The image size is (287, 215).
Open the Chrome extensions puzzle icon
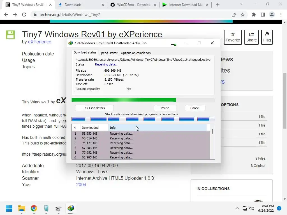coord(254,15)
